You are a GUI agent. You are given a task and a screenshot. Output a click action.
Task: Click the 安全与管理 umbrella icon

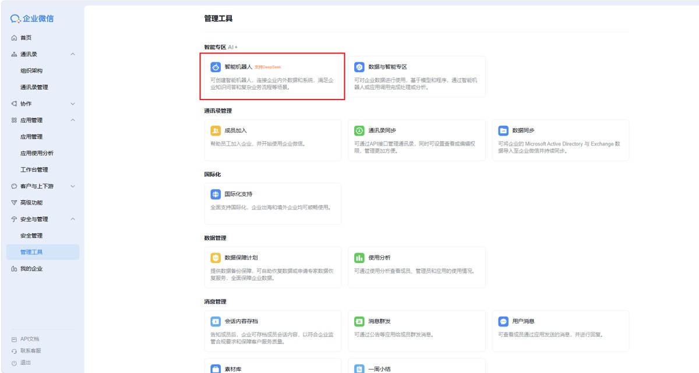[14, 219]
